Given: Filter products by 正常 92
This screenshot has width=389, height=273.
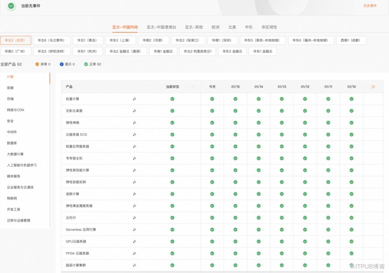Looking at the screenshot, I should (x=92, y=64).
